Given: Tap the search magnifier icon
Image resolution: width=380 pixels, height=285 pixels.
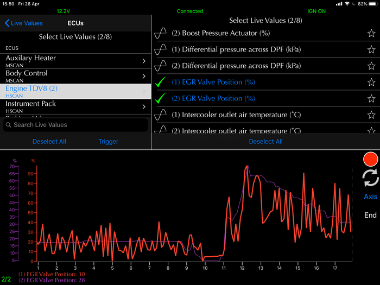Looking at the screenshot, I should 9,125.
